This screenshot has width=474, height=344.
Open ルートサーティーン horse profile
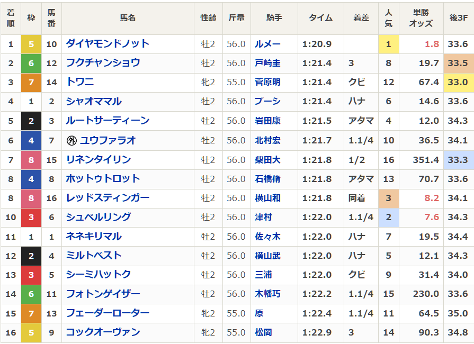108,121
